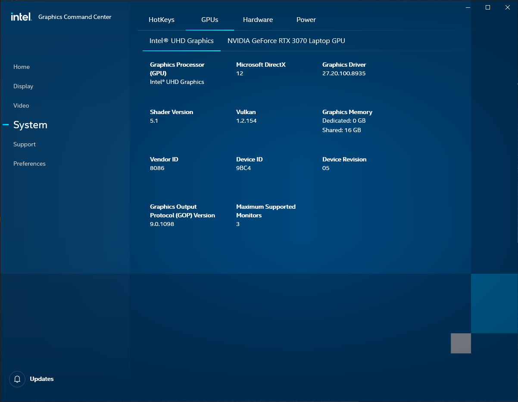The width and height of the screenshot is (518, 402).
Task: Click the Shader Version heading
Action: (172, 112)
